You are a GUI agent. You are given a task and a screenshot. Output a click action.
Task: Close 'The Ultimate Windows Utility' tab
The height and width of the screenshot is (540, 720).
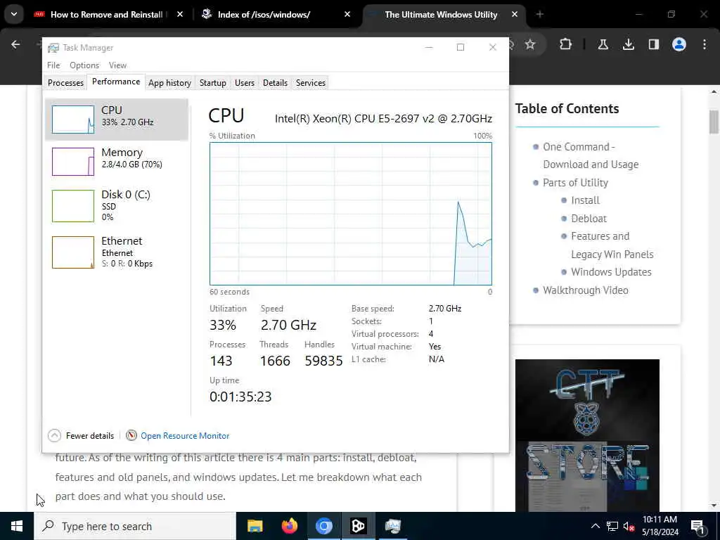(514, 15)
